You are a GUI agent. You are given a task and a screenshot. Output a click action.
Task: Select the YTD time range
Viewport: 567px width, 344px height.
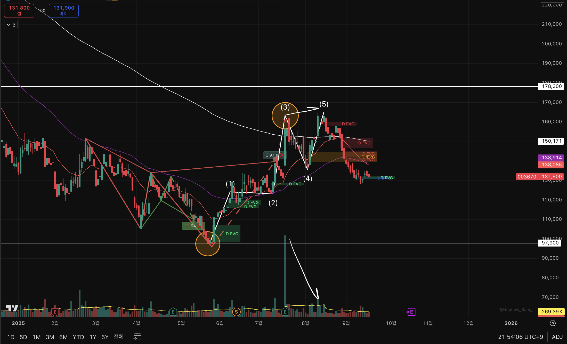click(x=78, y=337)
